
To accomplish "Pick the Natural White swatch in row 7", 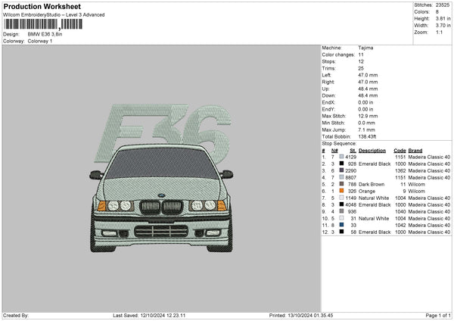I will pos(342,198).
